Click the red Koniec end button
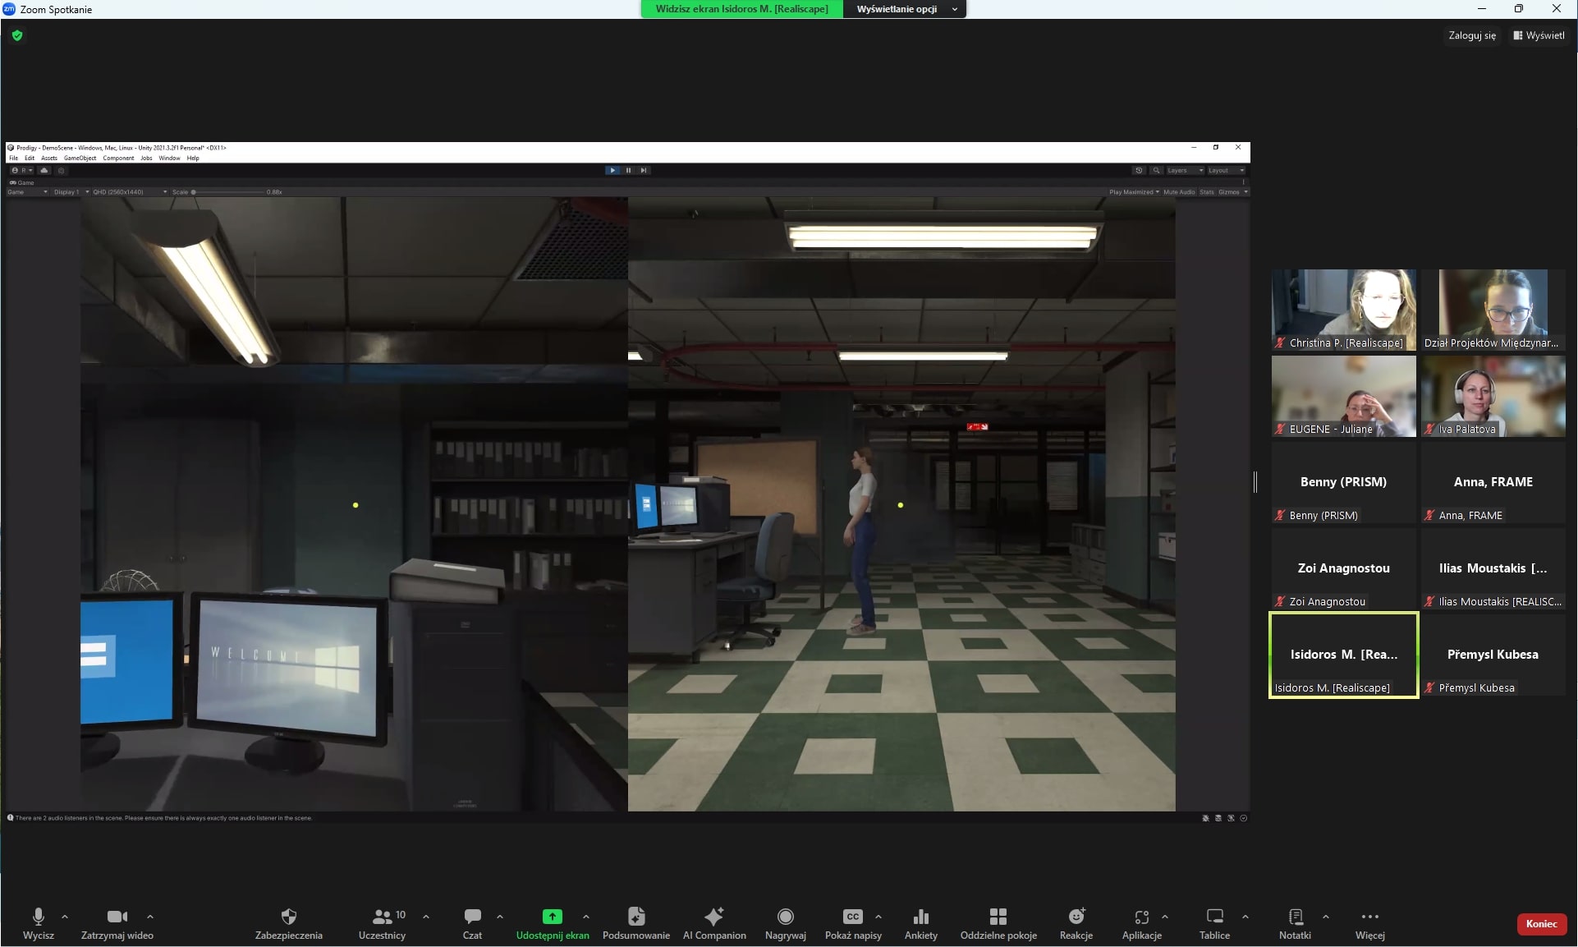Screen dimensions: 1578x947 pos(1541,924)
